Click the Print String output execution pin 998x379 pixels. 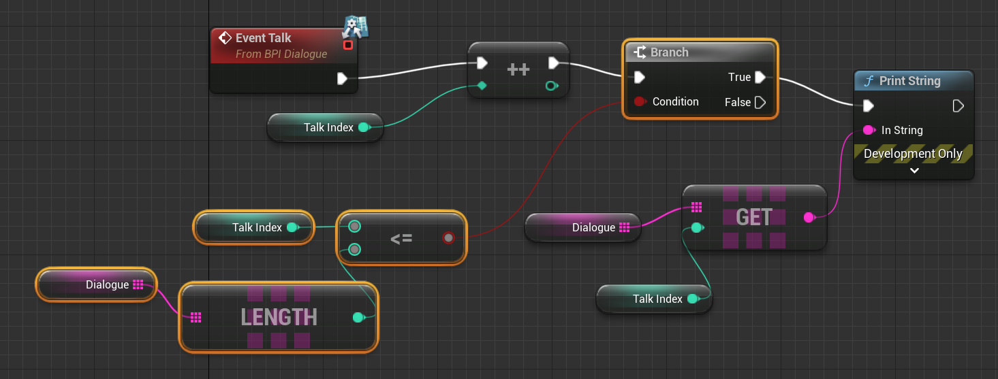[x=958, y=105]
